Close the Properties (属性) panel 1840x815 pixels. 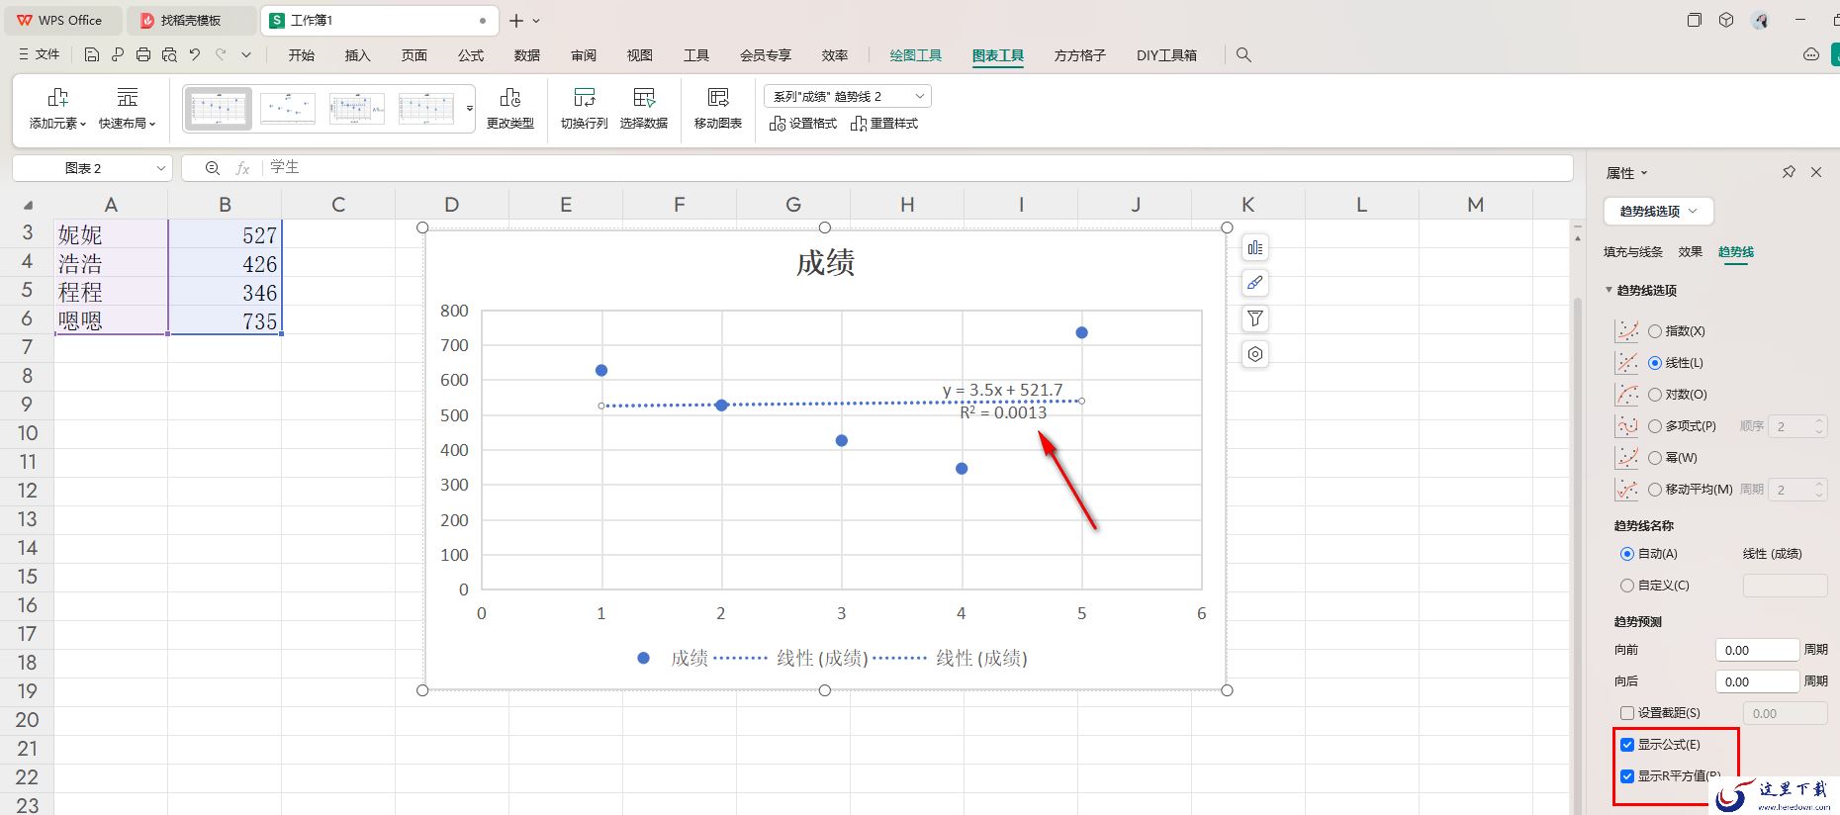point(1816,172)
